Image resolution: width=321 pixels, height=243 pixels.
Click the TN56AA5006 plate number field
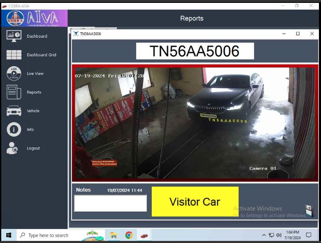pyautogui.click(x=195, y=51)
